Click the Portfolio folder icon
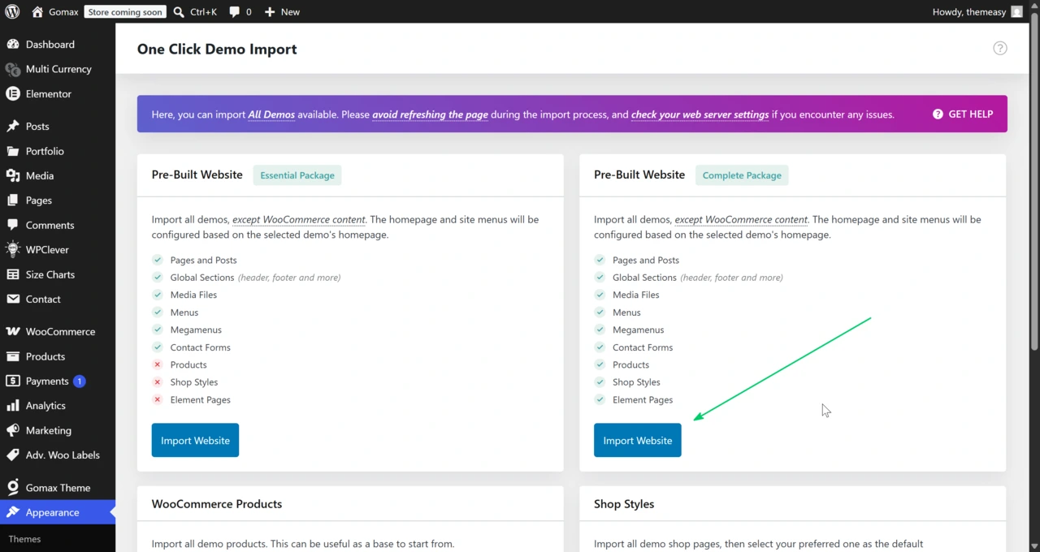1040x552 pixels. pos(13,151)
